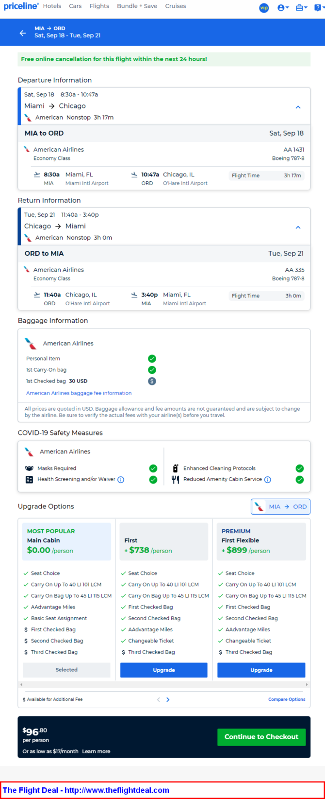Click previous arrow in upgrade options pager
This screenshot has height=799, width=325.
pos(158,700)
